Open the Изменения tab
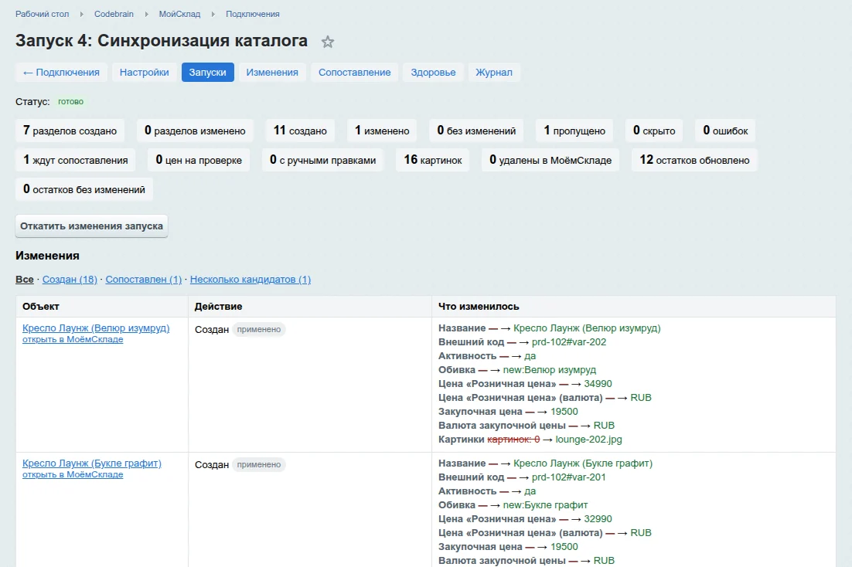 point(272,73)
